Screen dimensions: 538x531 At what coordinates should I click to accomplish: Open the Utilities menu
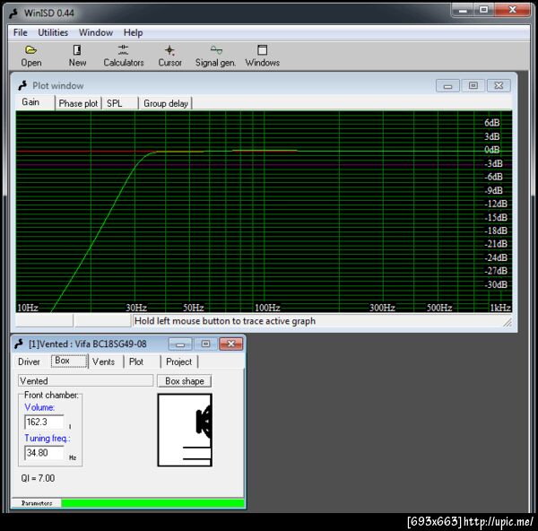click(53, 32)
